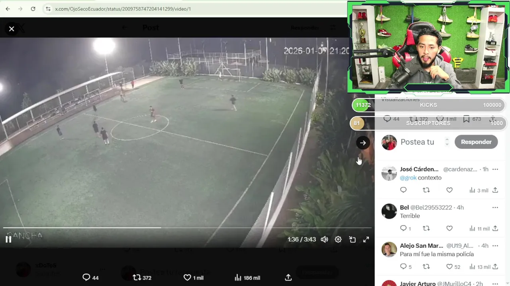Bookmark the post via the 673 icon

coord(472,119)
